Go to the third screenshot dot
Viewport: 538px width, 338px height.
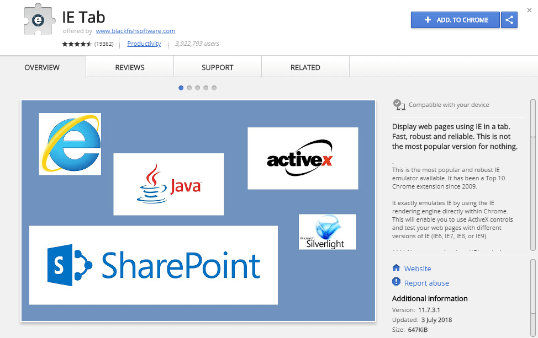198,88
